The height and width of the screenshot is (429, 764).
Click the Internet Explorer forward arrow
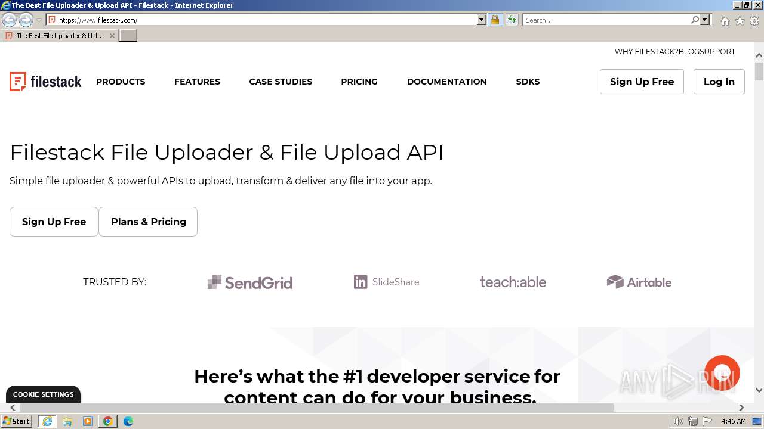[x=26, y=20]
